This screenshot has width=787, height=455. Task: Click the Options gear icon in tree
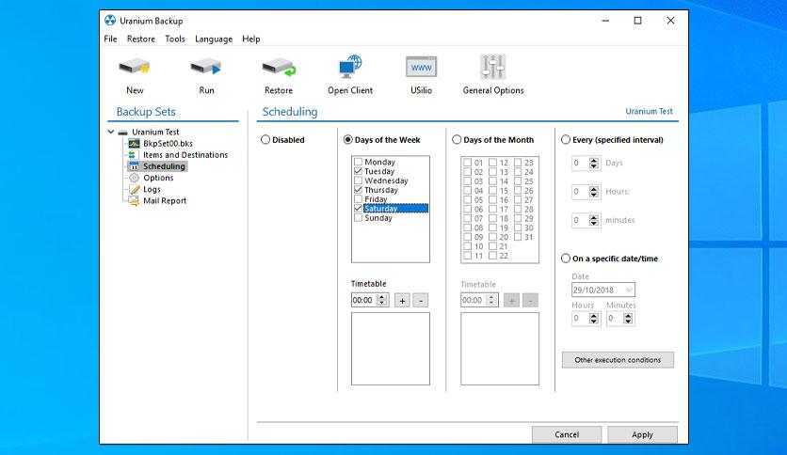[x=134, y=178]
